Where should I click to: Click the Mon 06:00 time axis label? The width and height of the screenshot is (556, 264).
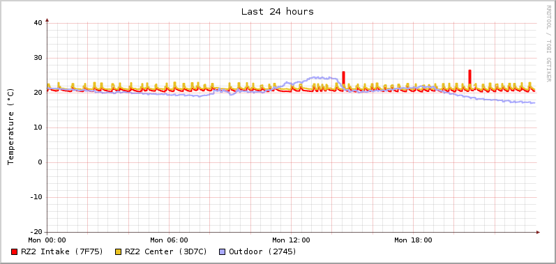click(169, 240)
